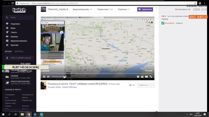Open Узнать in the left sidebar
Screen dimensions: 209x117
tap(14, 32)
